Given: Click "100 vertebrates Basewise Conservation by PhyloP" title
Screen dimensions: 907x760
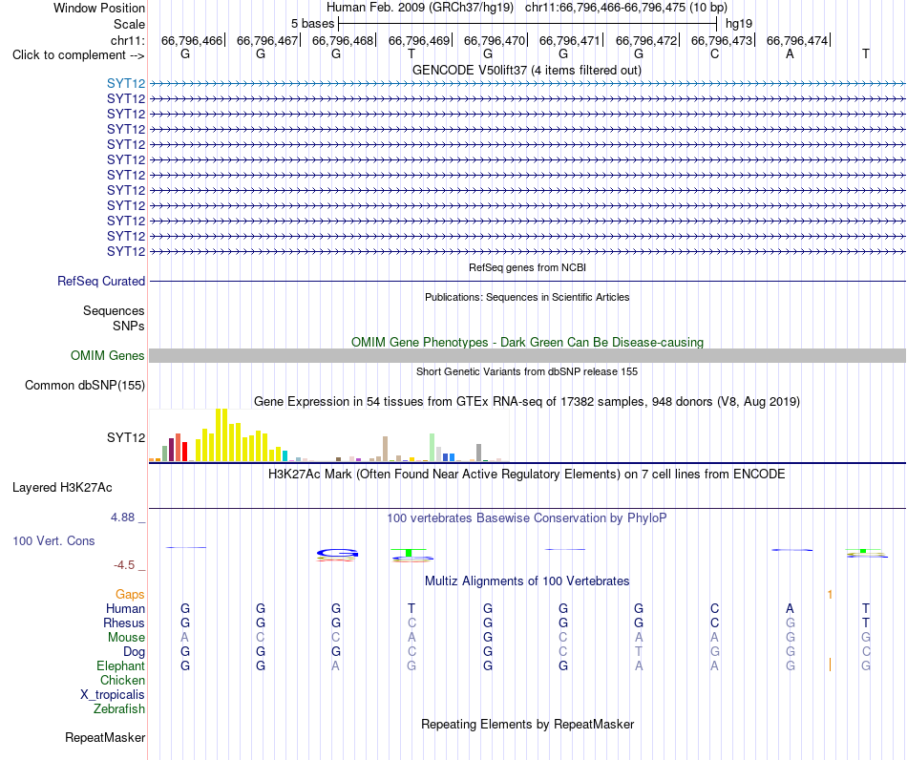Looking at the screenshot, I should point(527,518).
